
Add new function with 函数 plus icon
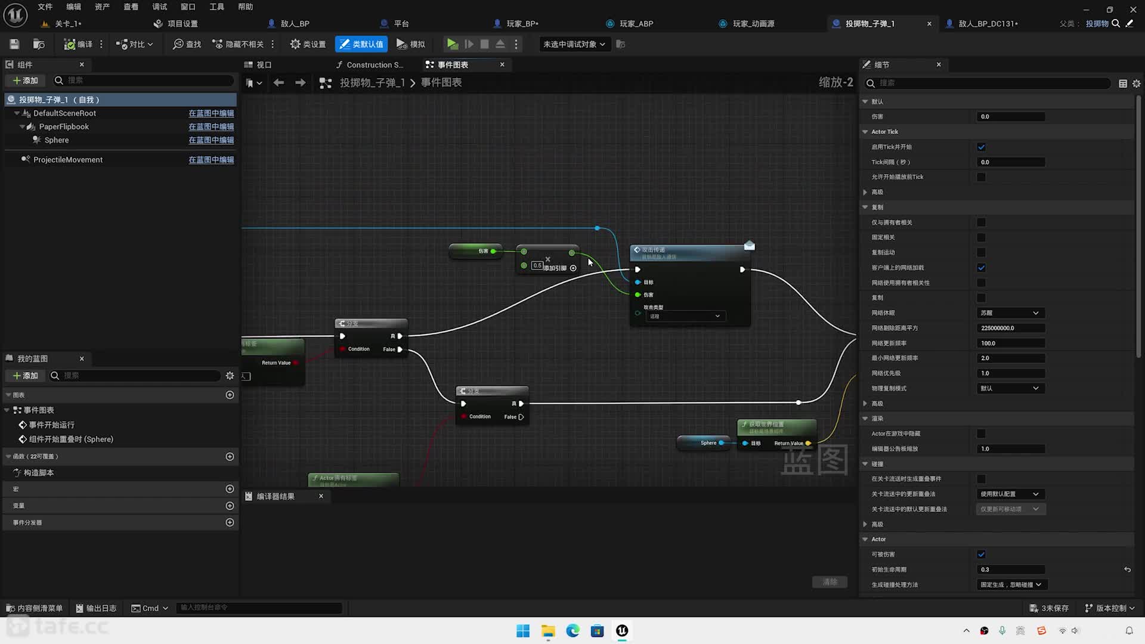pyautogui.click(x=230, y=457)
